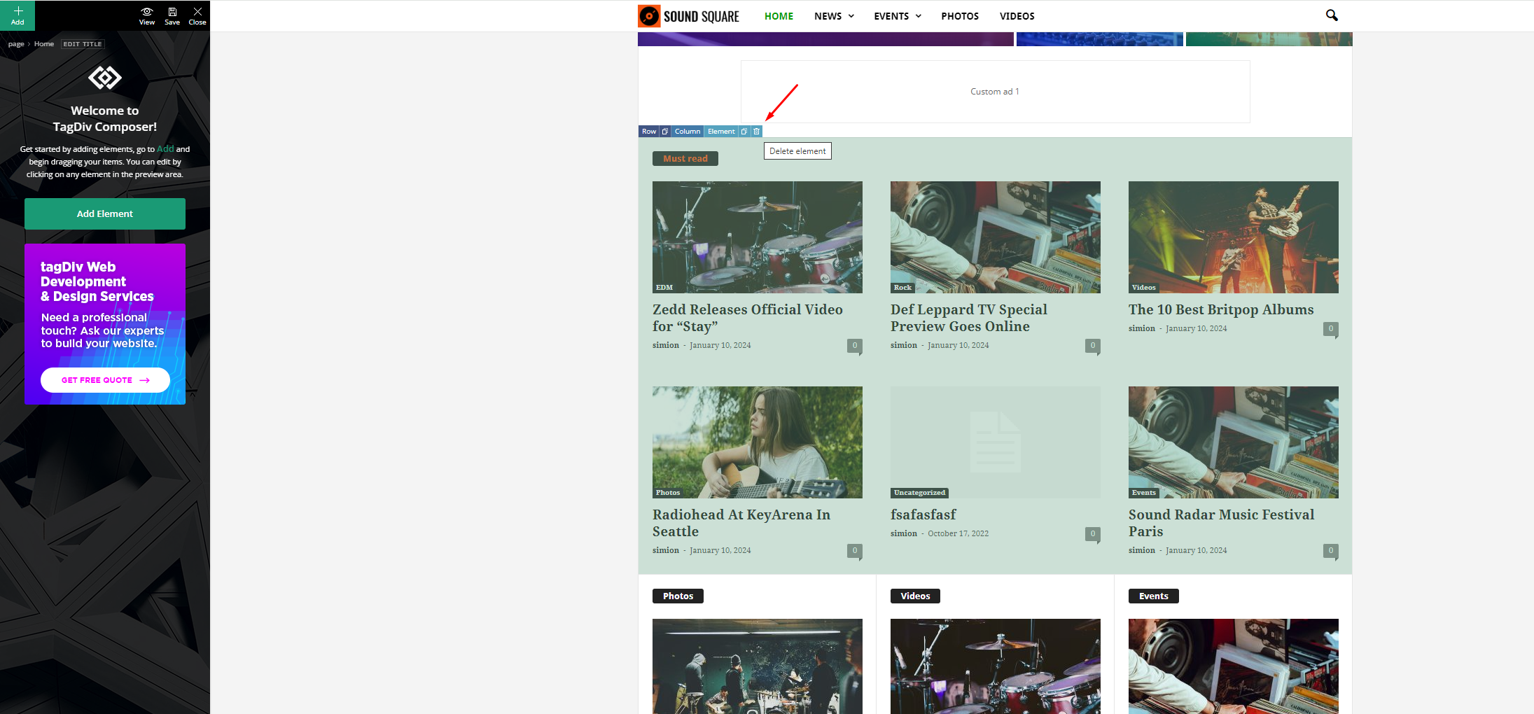
Task: Open the Def Leppard vinyl records thumbnail
Action: [996, 237]
